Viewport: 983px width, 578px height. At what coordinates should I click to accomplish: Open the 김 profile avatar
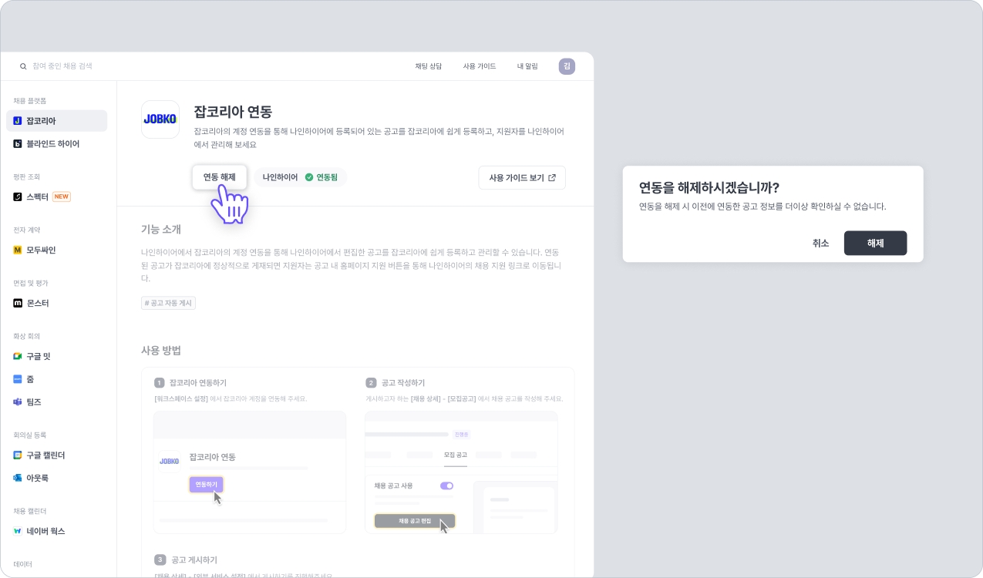[x=567, y=66]
